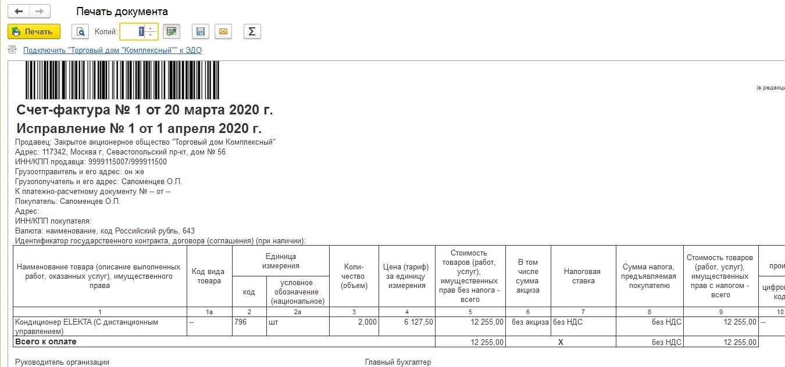Save document with floppy disk icon
785x367 pixels.
(201, 31)
